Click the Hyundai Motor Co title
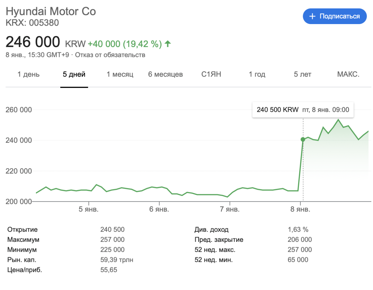The height and width of the screenshot is (290, 373). pyautogui.click(x=51, y=11)
